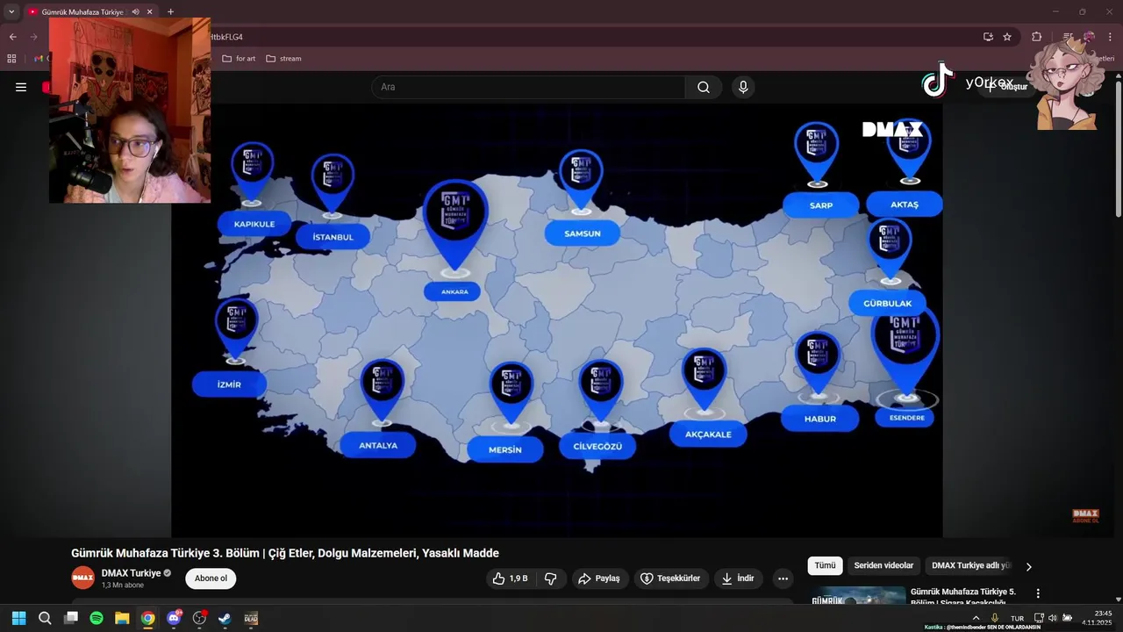Like the video showing 1,9 B

[510, 578]
